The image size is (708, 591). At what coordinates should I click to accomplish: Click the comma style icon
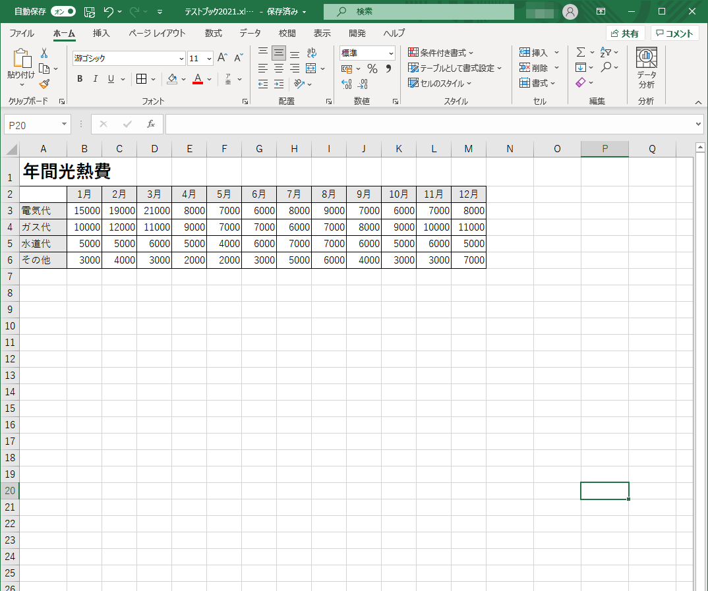click(388, 69)
